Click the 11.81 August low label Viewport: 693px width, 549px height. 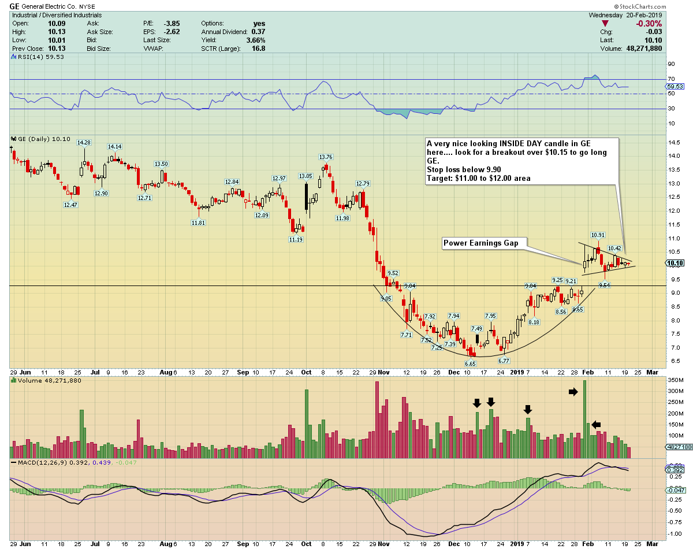(199, 222)
